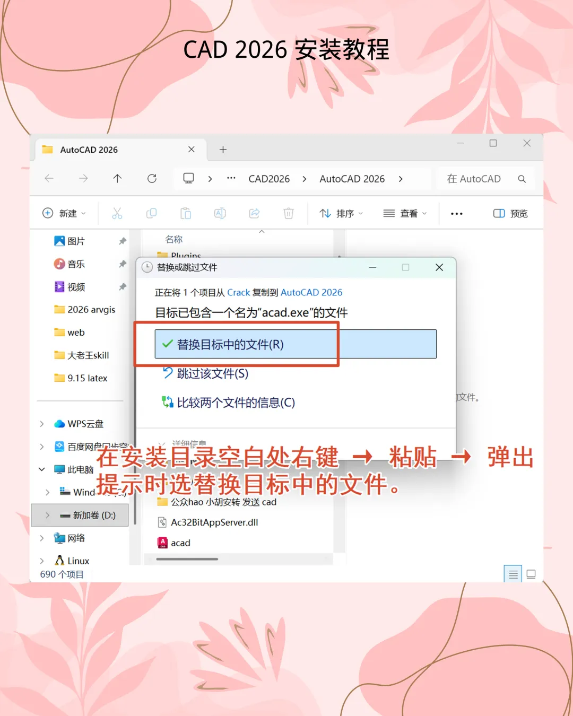This screenshot has width=573, height=716.
Task: Toggle the 预览 preview pane
Action: [x=510, y=213]
